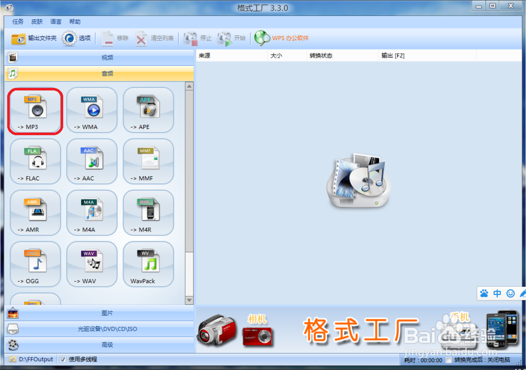
Task: Click the elapsed time 耗时 status text
Action: 423,360
